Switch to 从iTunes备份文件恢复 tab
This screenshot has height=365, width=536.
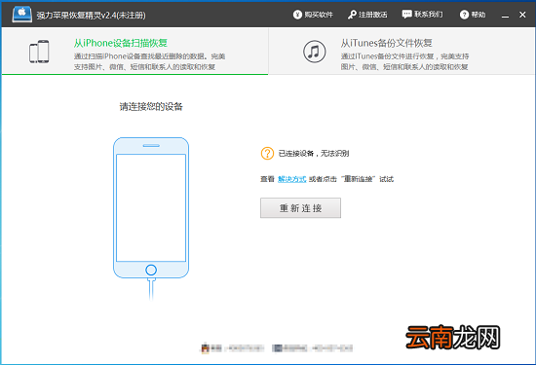[x=402, y=52]
